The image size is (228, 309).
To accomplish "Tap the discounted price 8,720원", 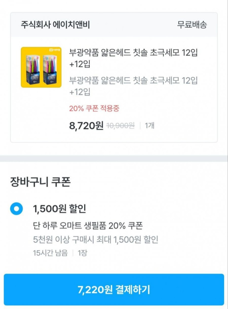I will 86,126.
